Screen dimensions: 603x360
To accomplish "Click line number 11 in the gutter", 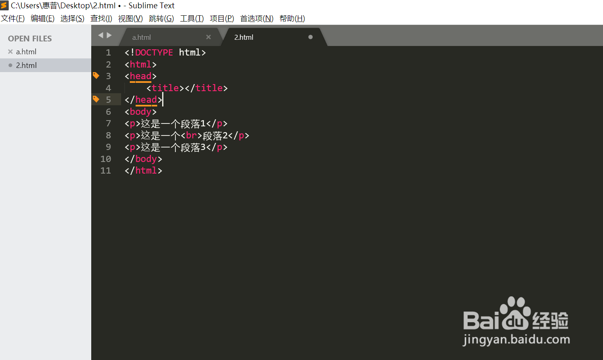I will (x=106, y=171).
